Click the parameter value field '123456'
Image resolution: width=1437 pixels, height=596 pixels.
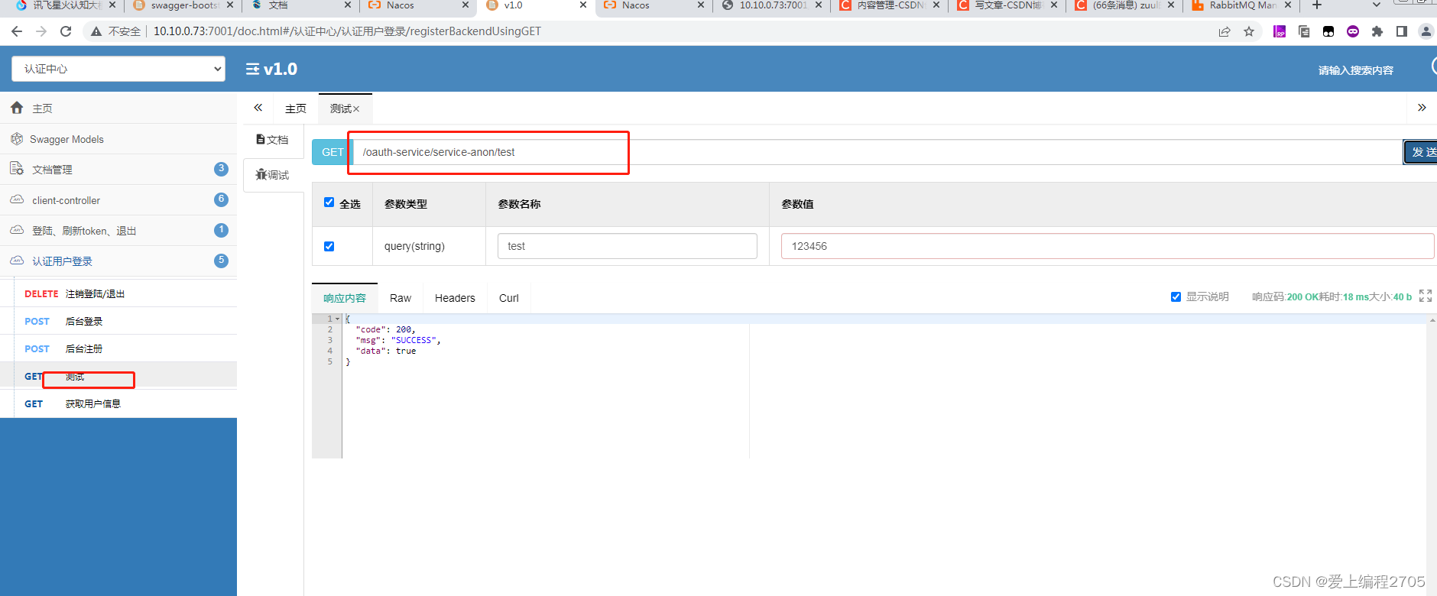click(x=1108, y=246)
